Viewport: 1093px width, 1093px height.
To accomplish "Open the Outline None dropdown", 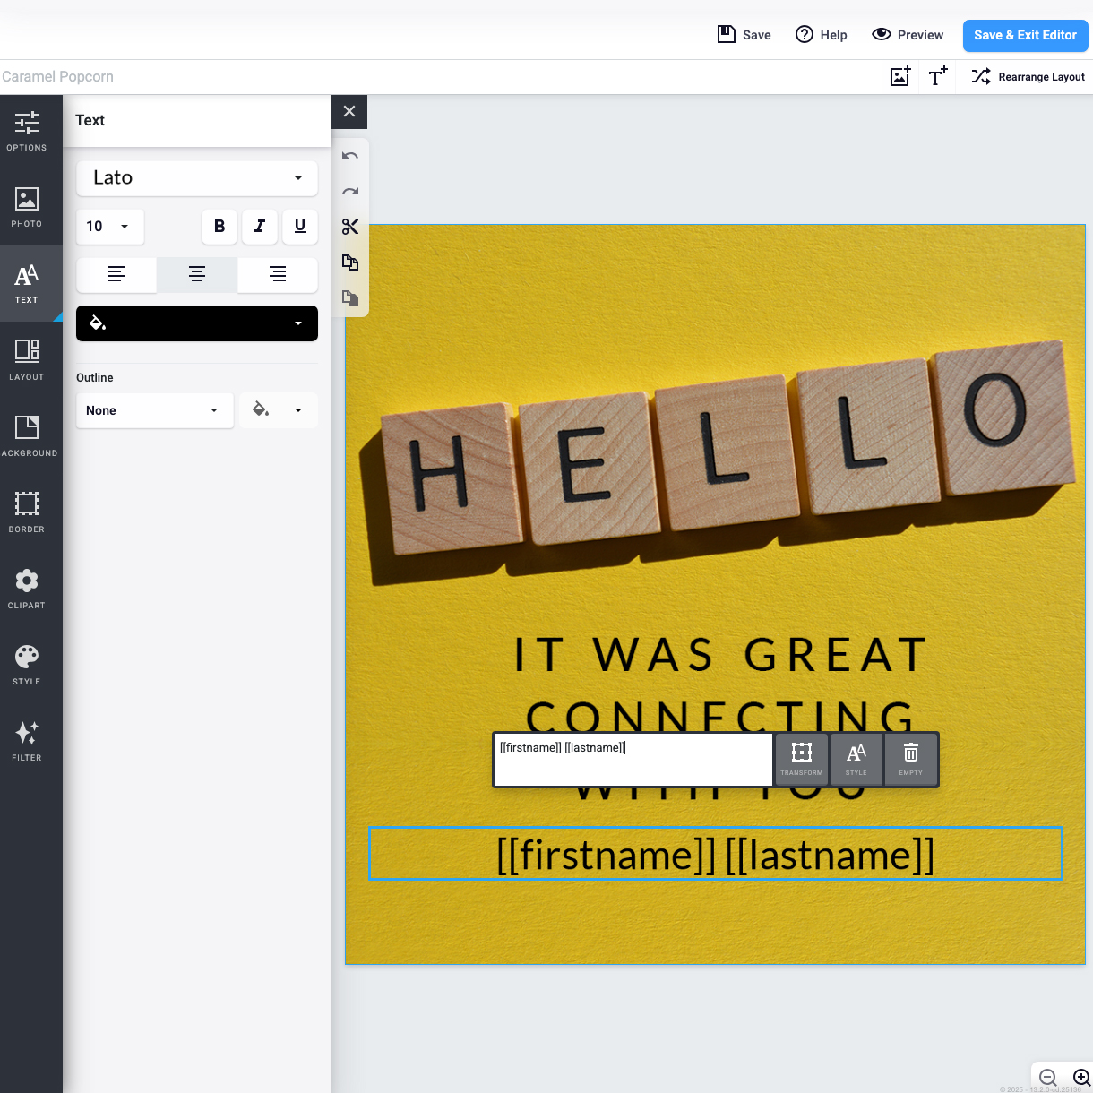I will click(154, 410).
